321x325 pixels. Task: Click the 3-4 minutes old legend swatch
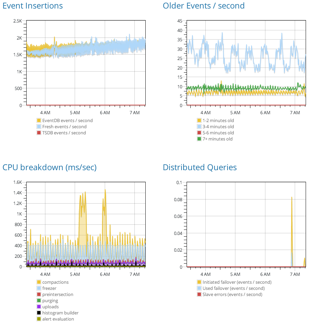(x=199, y=127)
